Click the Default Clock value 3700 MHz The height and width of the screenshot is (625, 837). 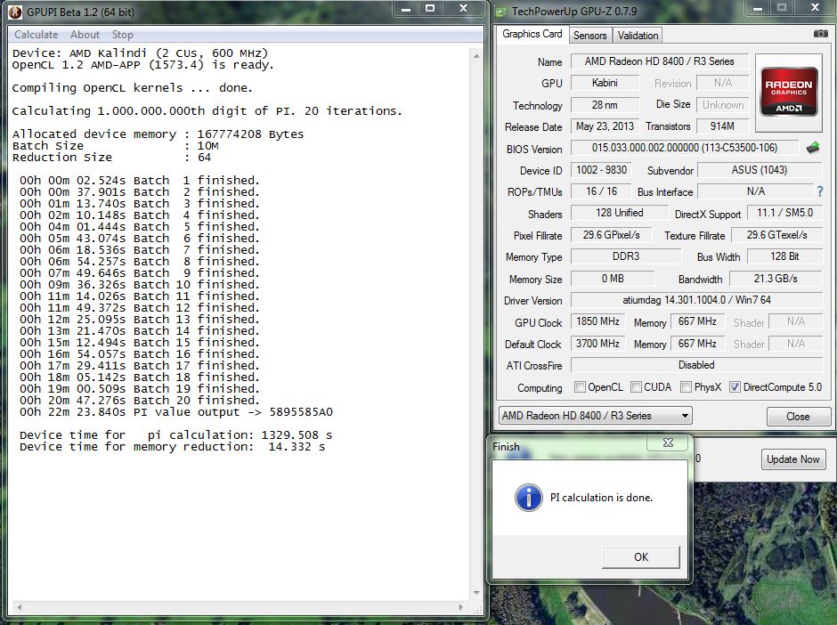tap(597, 343)
